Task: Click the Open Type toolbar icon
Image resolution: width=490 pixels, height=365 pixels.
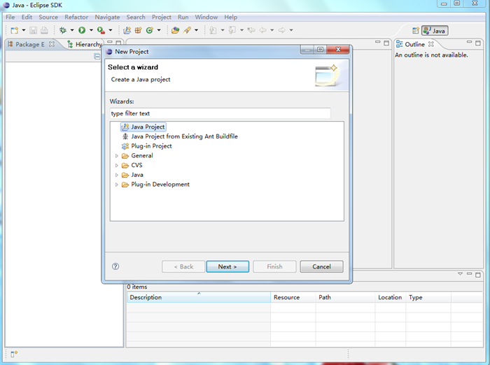Action: 175,30
